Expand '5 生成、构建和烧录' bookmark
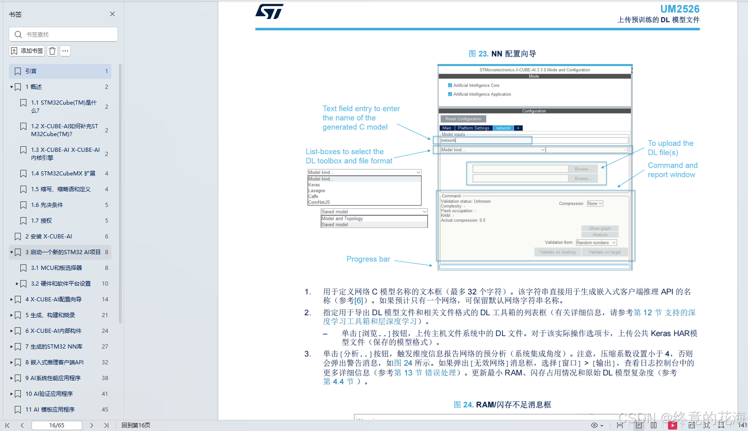 (x=12, y=315)
